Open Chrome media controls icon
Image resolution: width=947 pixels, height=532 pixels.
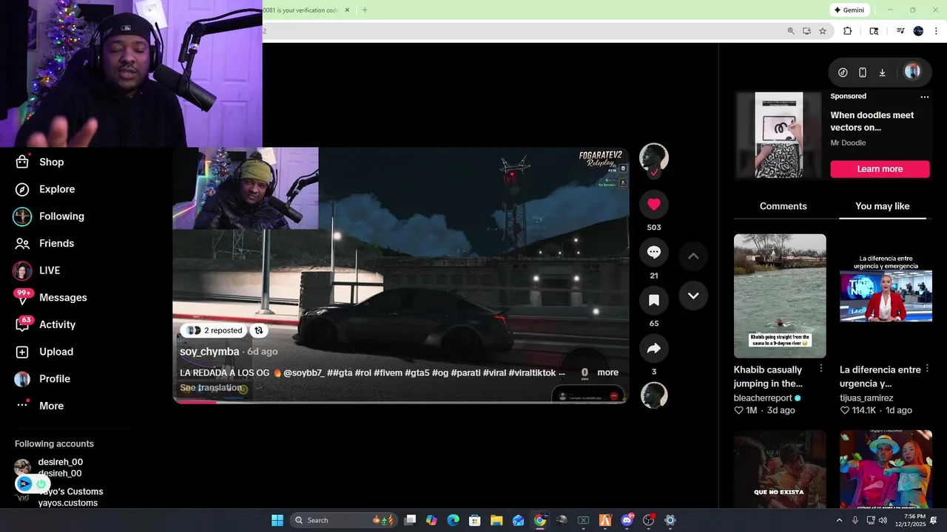point(900,31)
